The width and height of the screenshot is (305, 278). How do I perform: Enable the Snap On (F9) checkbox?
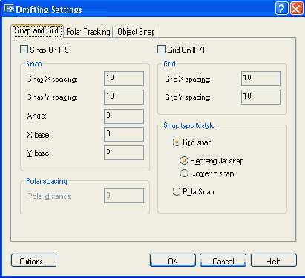pos(24,50)
